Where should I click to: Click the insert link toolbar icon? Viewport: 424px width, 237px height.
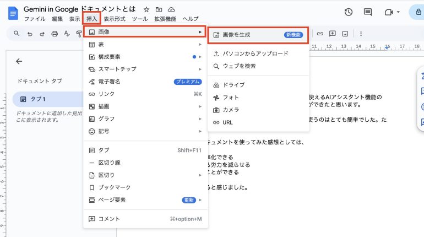click(x=320, y=34)
